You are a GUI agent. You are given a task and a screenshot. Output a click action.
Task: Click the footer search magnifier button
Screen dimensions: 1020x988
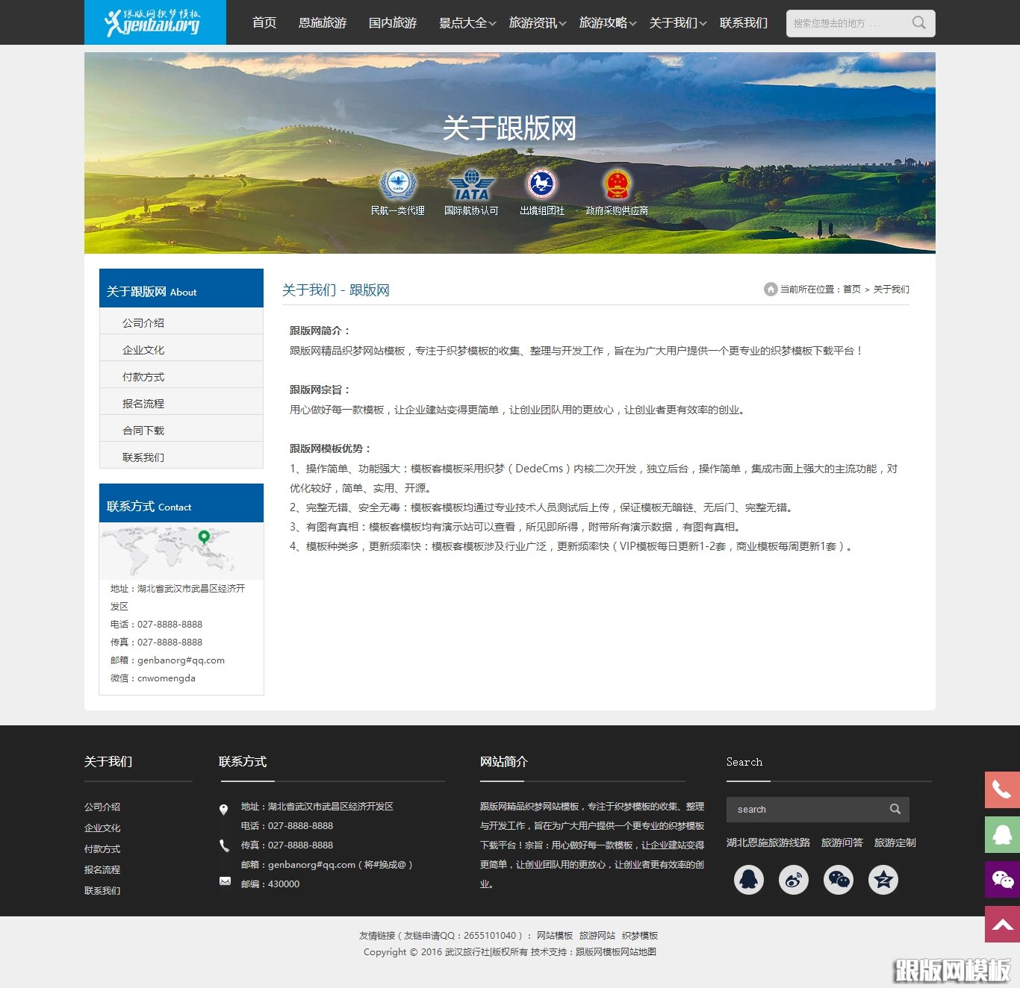895,809
